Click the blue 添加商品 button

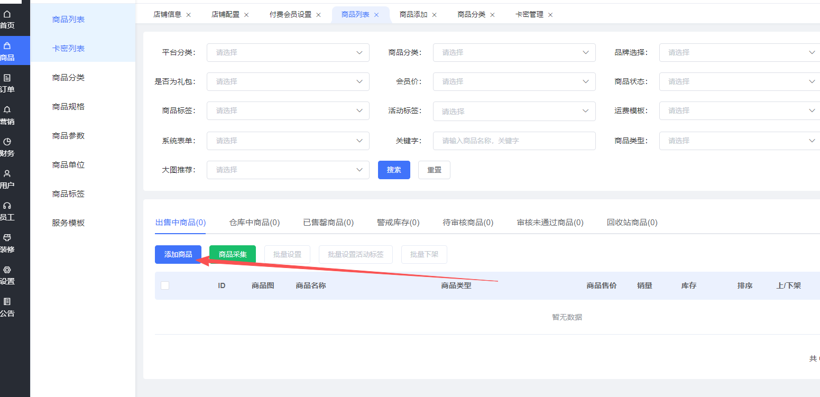[x=178, y=254]
